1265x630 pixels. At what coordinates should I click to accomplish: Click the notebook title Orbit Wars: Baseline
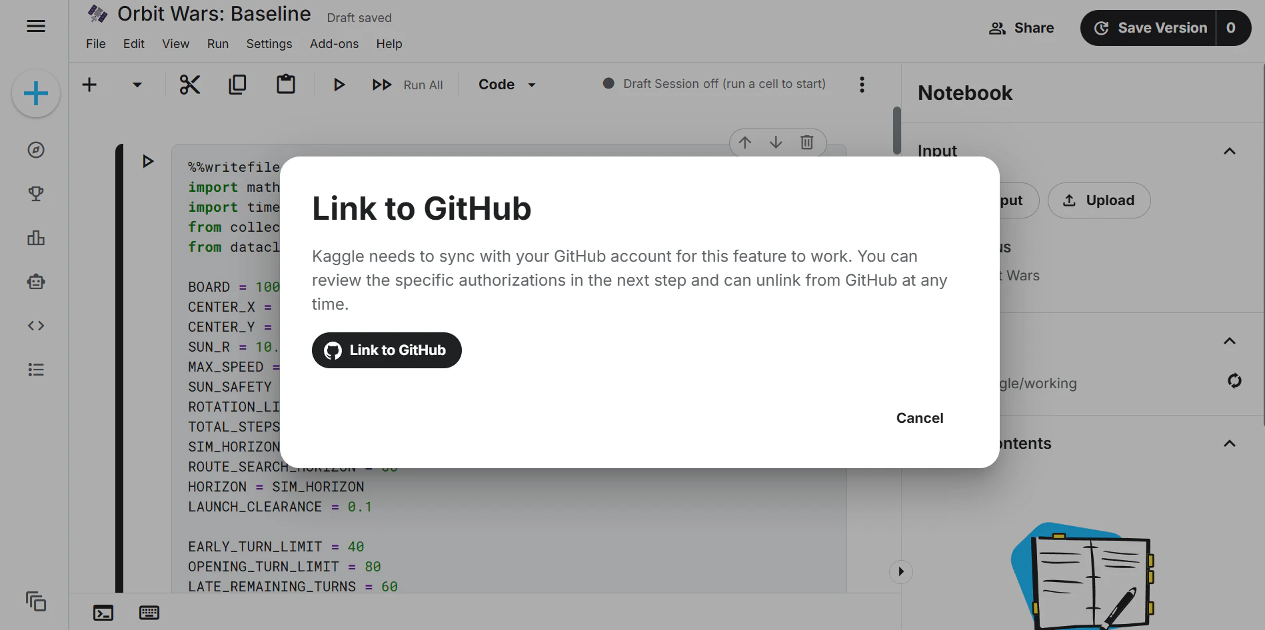click(214, 14)
